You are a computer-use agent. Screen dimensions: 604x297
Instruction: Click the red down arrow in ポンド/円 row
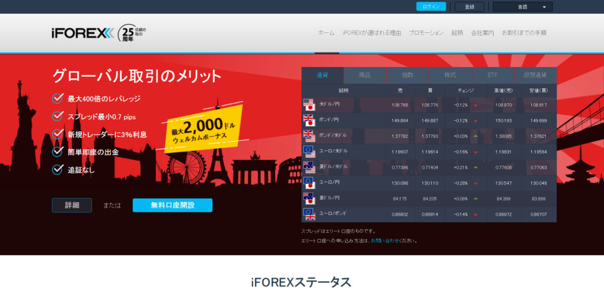pos(476,121)
